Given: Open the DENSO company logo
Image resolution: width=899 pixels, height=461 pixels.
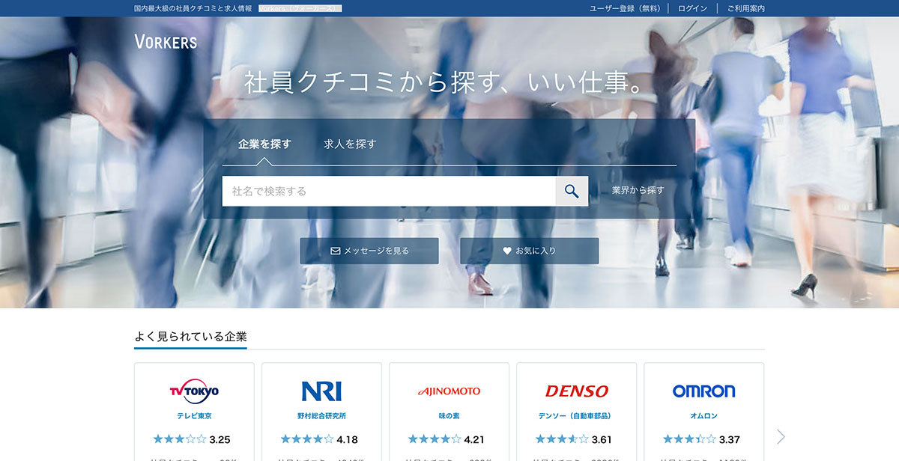Looking at the screenshot, I should (x=576, y=391).
